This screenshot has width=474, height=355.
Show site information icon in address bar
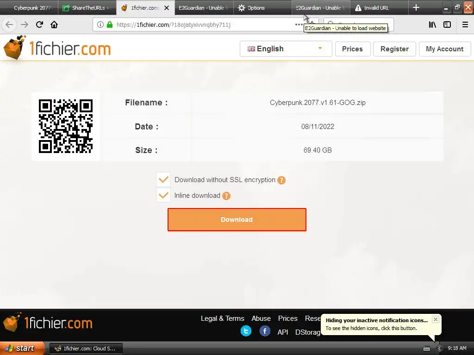point(100,25)
